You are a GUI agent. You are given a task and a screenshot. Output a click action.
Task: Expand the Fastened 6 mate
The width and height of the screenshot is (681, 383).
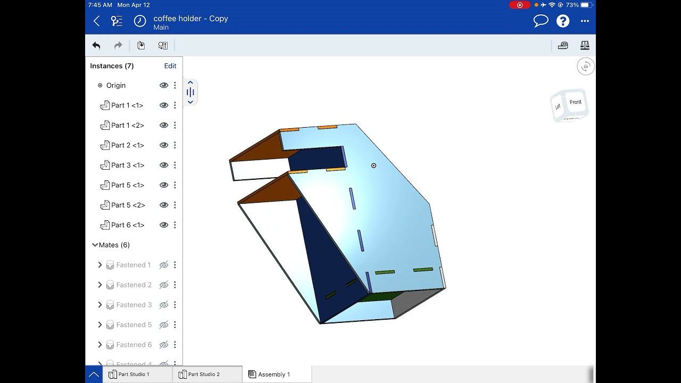(x=99, y=345)
